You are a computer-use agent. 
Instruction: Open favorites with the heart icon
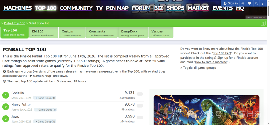pyautogui.click(x=250, y=3)
